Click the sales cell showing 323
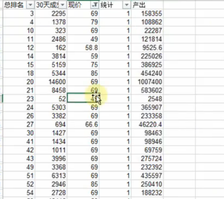This screenshot has height=199, width=224. (x=51, y=31)
